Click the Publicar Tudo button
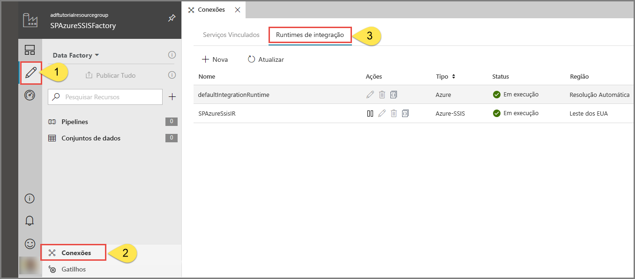 tap(111, 75)
